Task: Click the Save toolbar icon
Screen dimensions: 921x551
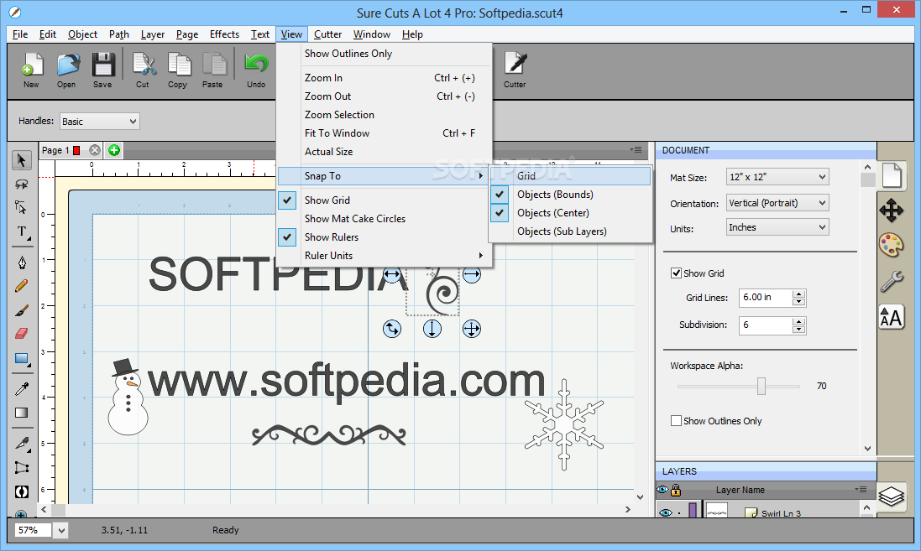Action: click(x=102, y=70)
